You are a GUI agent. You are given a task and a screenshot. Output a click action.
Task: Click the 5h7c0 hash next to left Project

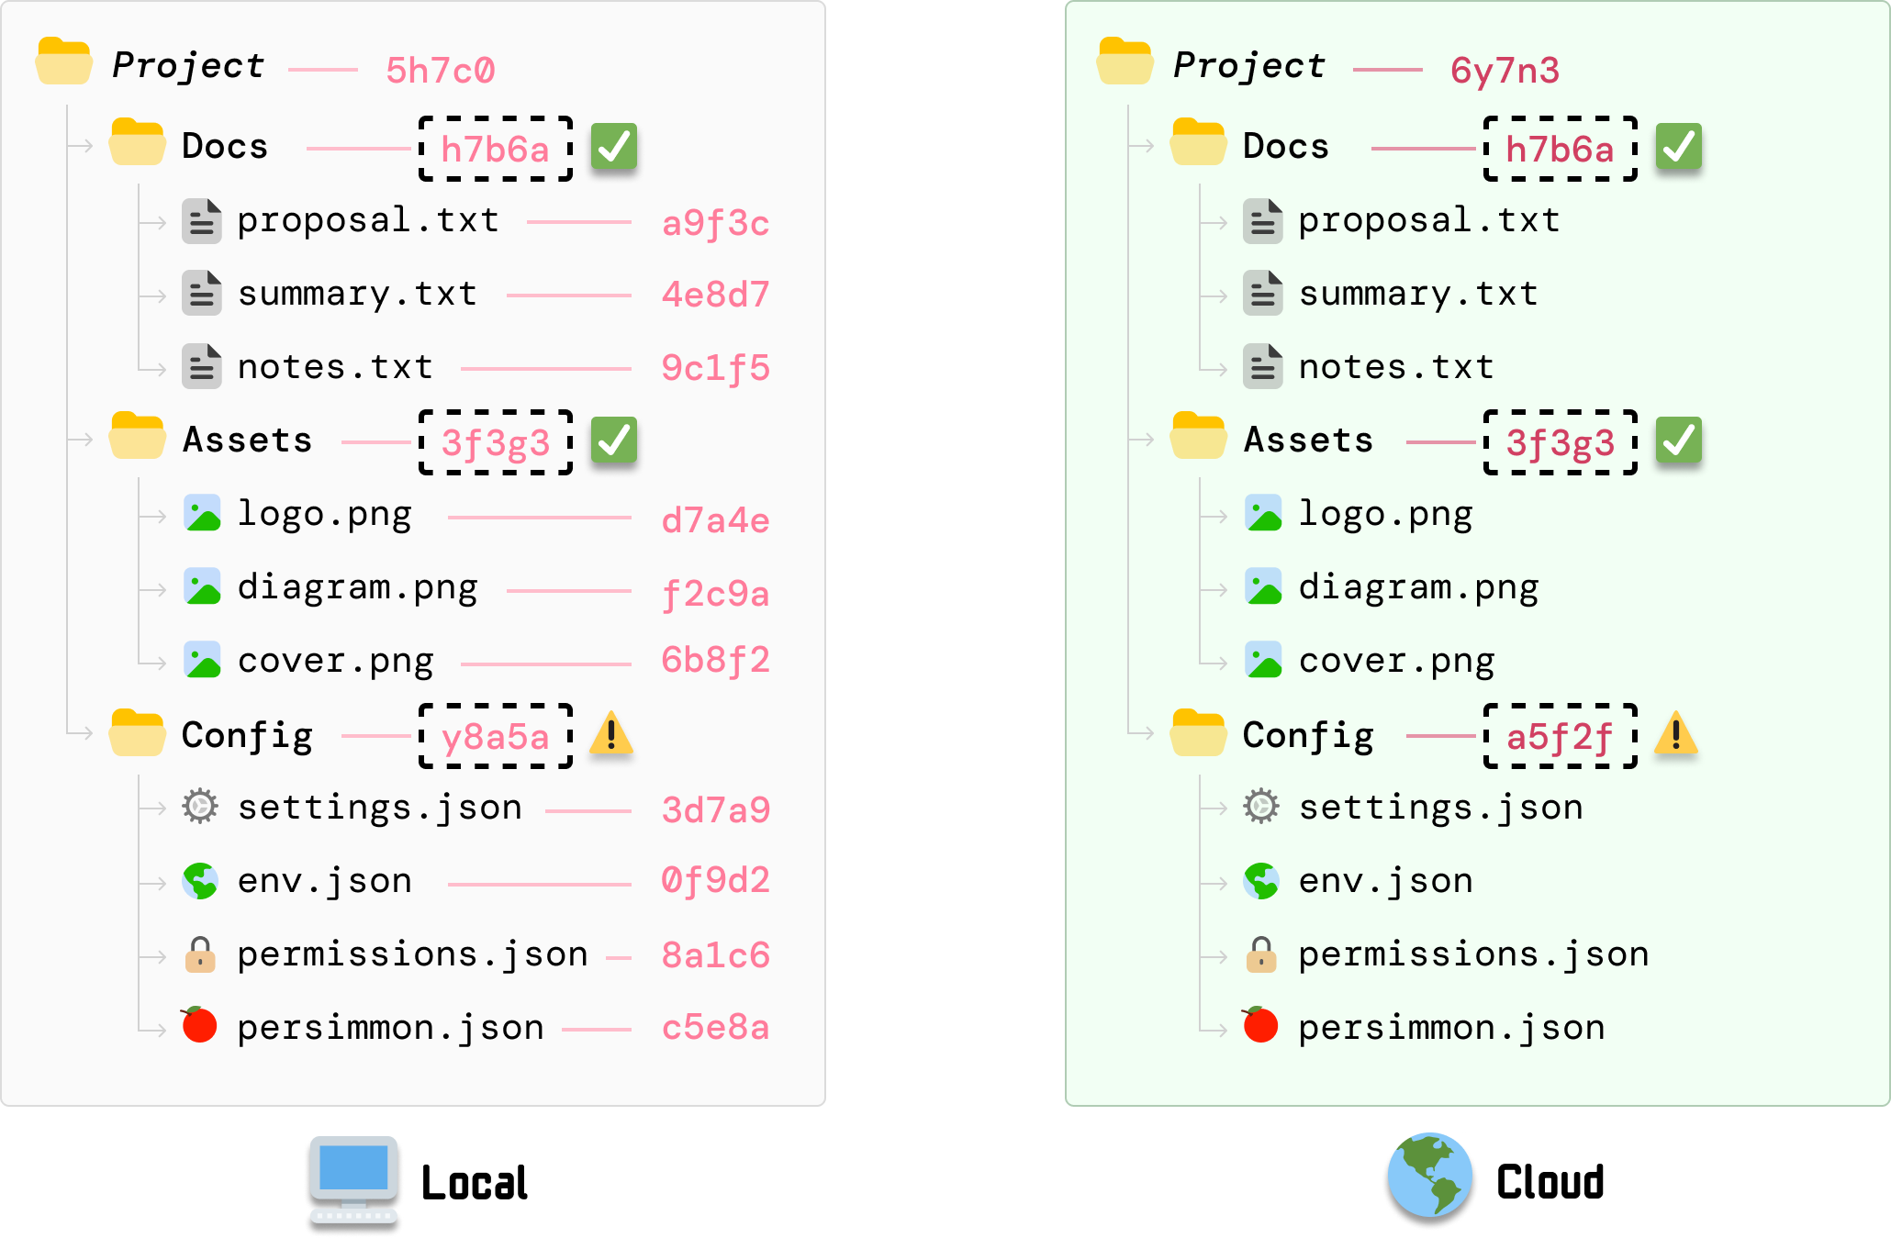441,71
